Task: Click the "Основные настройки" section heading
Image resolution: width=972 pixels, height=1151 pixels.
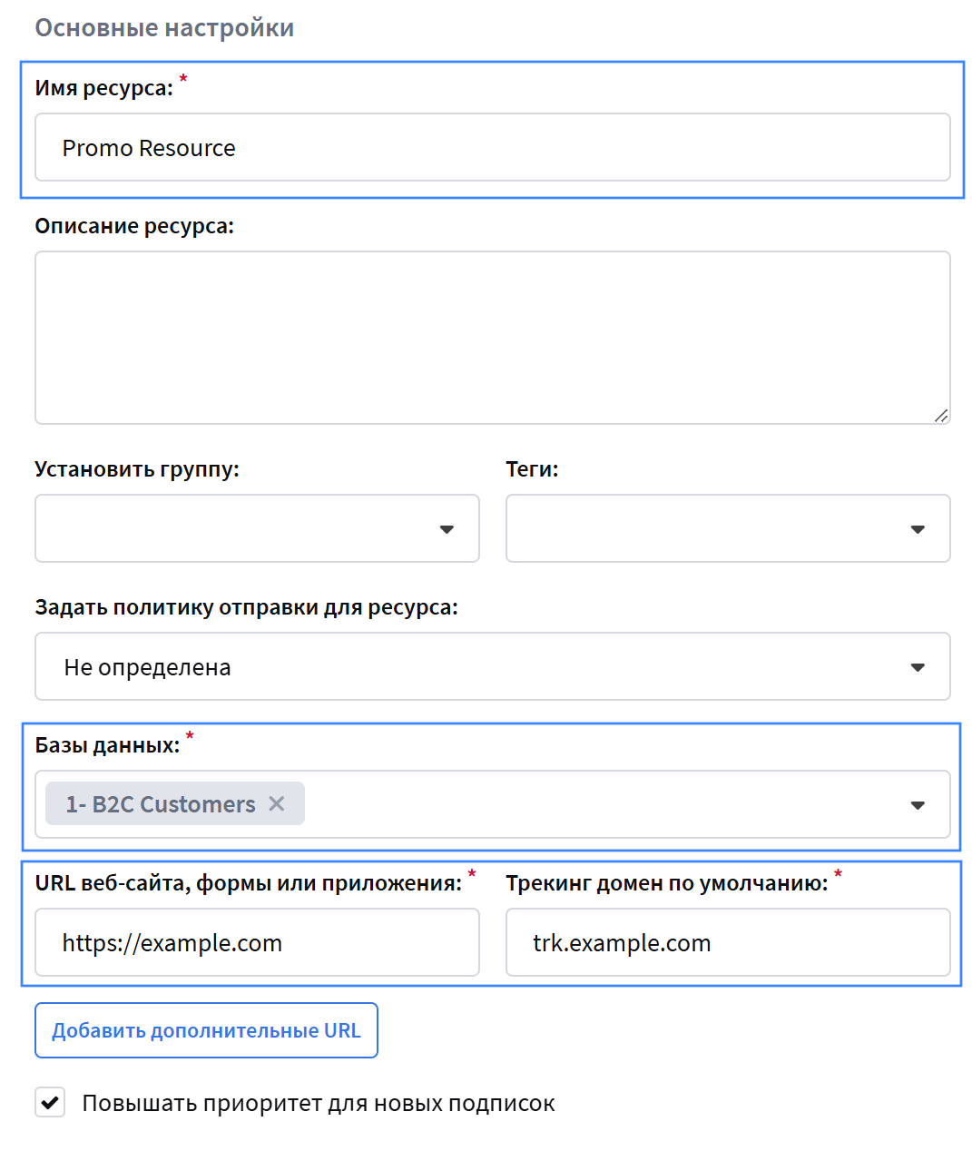Action: tap(164, 28)
